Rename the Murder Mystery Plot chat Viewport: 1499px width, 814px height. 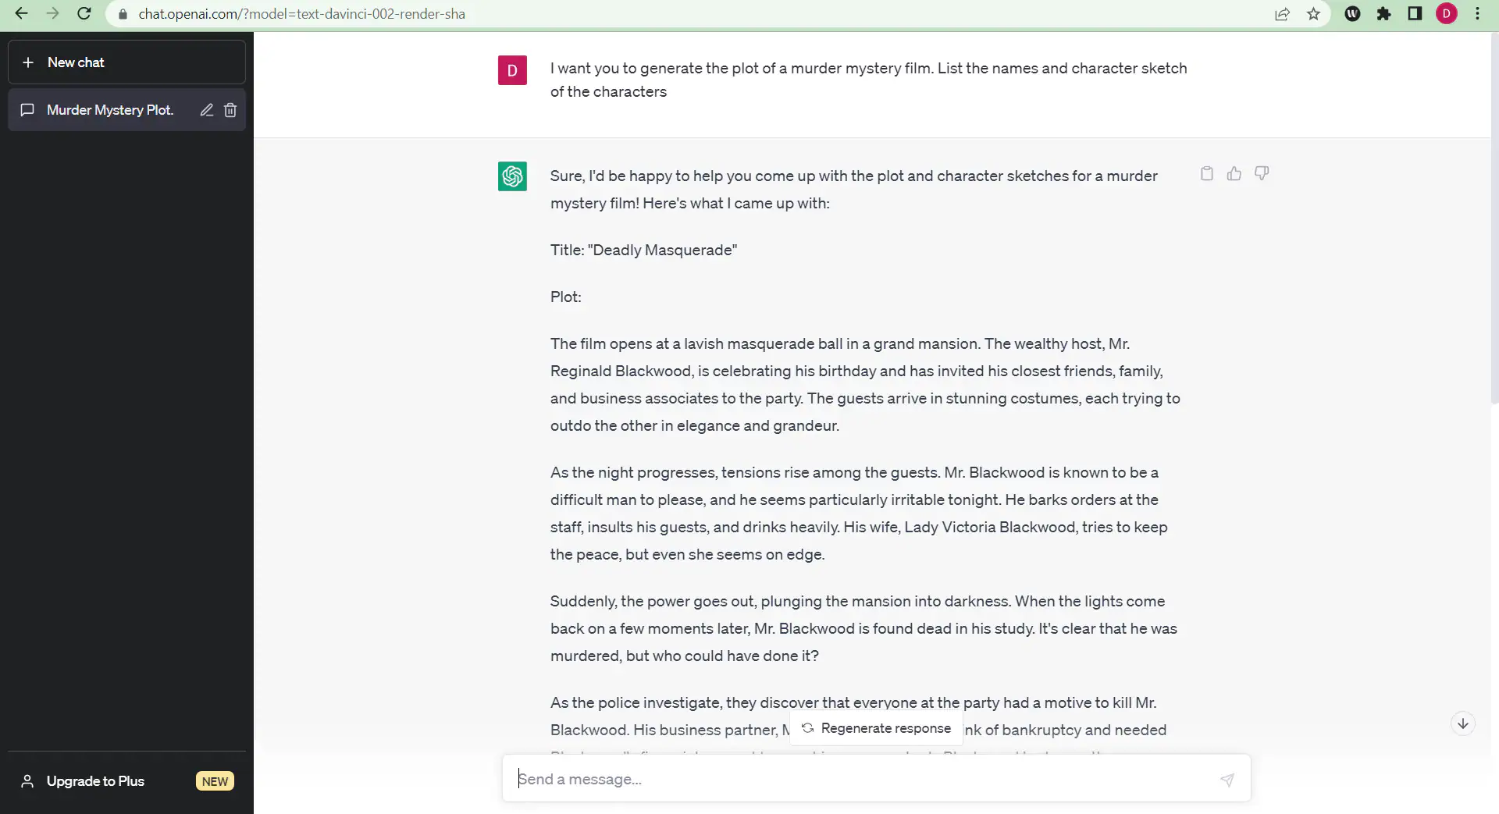tap(206, 110)
